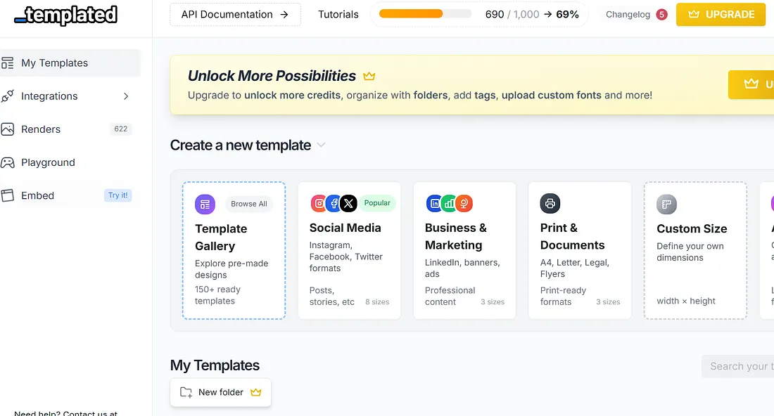Collapse the Create a new template section
The image size is (774, 416).
coord(322,145)
